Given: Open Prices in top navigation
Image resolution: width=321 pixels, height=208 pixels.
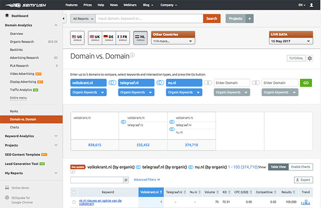Looking at the screenshot, I should click(87, 5).
